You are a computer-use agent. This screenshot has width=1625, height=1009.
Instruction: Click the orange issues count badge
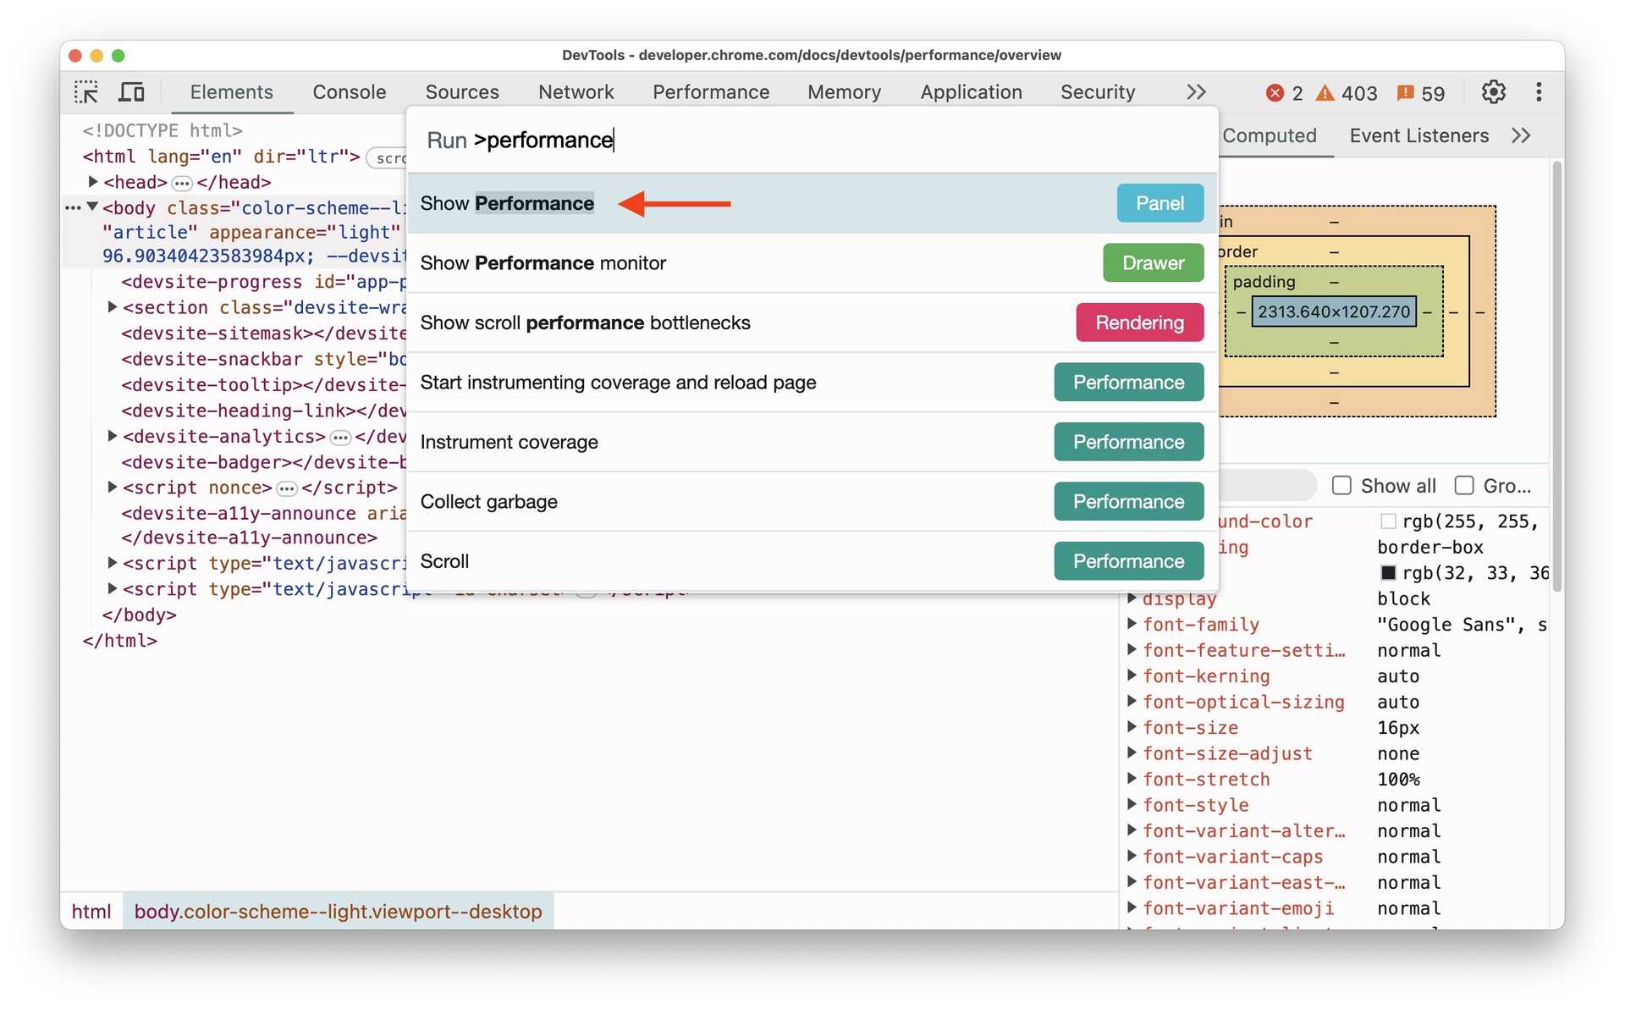click(x=1420, y=93)
